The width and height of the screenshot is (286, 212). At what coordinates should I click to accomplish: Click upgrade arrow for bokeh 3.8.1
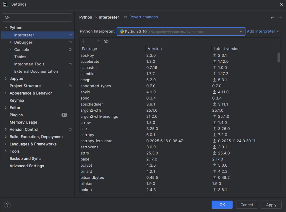(214, 190)
